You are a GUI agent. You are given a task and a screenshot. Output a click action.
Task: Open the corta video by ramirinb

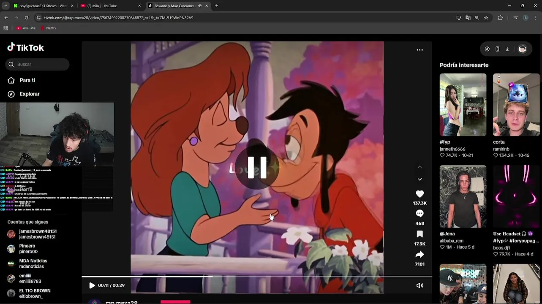point(516,105)
